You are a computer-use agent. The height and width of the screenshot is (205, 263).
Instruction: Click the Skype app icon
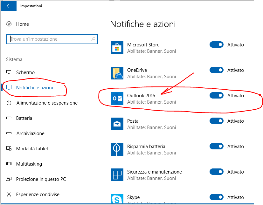tap(117, 199)
